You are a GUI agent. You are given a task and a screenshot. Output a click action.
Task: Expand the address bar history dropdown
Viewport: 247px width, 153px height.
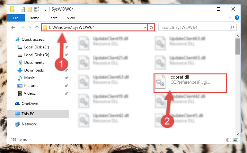tap(145, 28)
